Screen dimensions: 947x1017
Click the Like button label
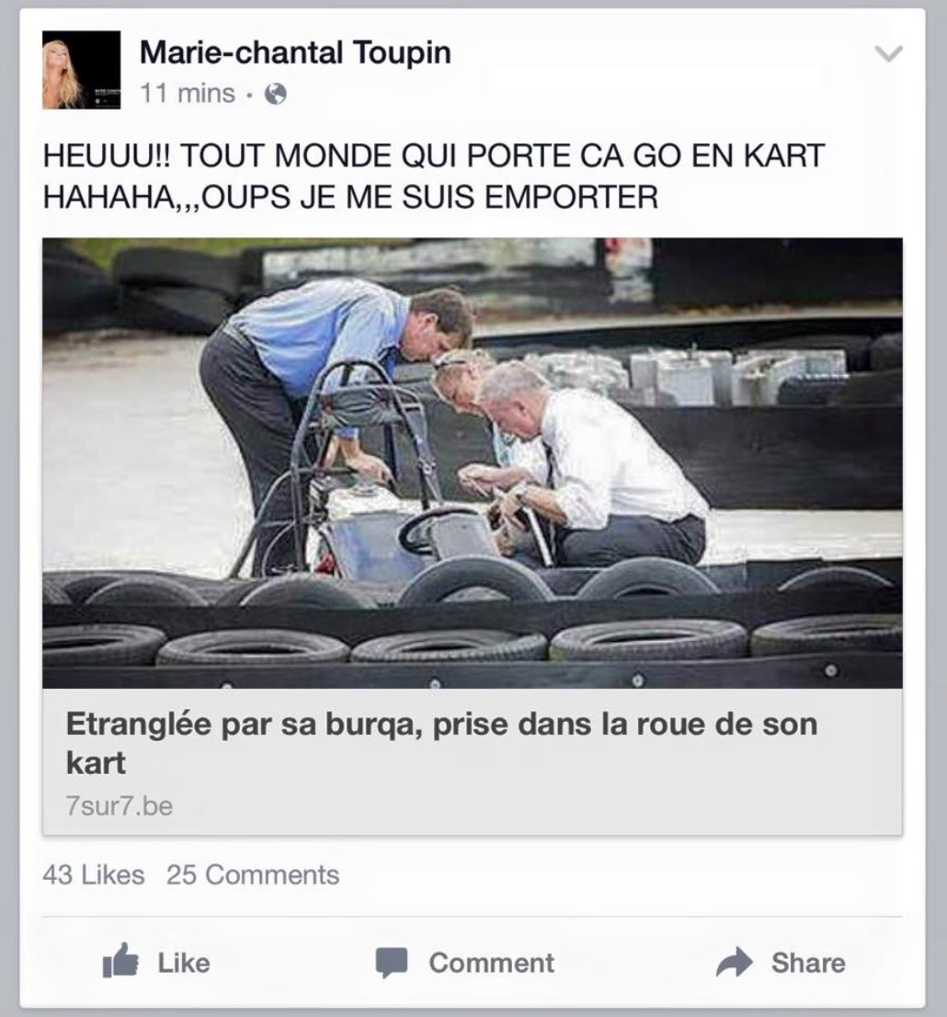[x=184, y=963]
